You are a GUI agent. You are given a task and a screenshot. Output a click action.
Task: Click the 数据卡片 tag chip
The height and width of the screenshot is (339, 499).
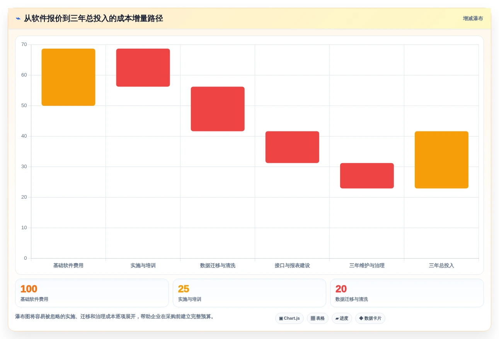[370, 319]
